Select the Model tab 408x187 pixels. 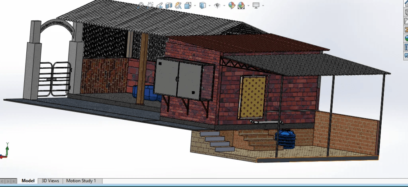[28, 181]
